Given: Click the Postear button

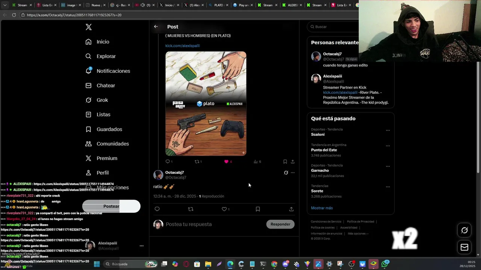Looking at the screenshot, I should click(x=111, y=206).
